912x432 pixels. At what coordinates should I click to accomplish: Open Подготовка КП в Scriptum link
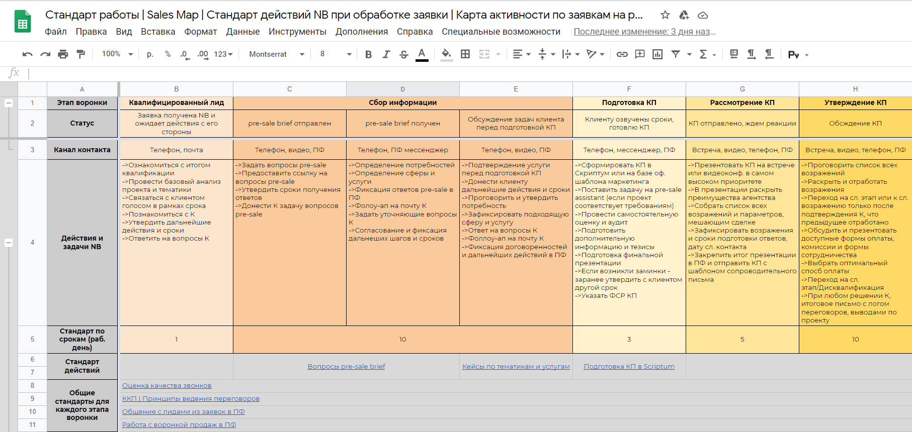pos(629,366)
